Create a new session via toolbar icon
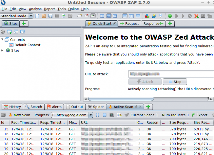This screenshot has width=214, height=155. (37, 16)
